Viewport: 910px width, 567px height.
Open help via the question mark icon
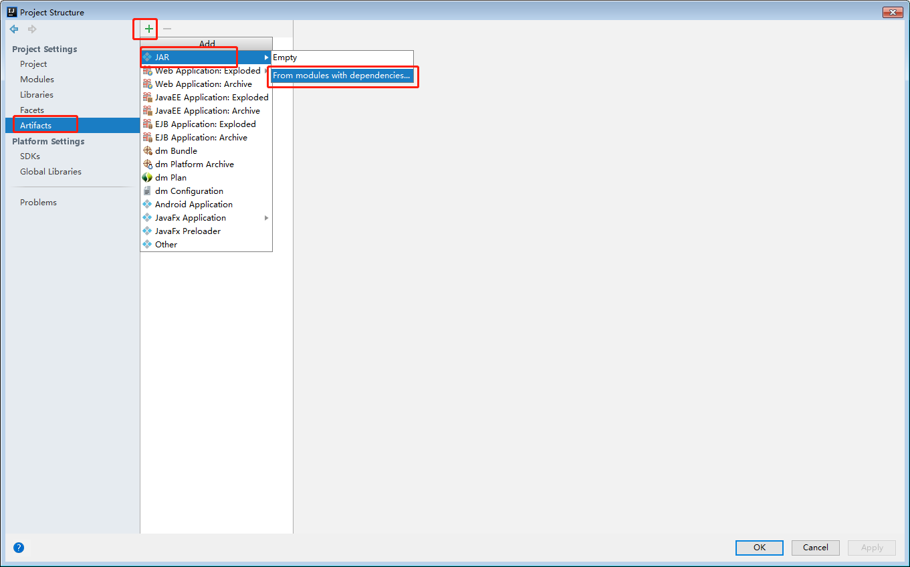coord(18,547)
